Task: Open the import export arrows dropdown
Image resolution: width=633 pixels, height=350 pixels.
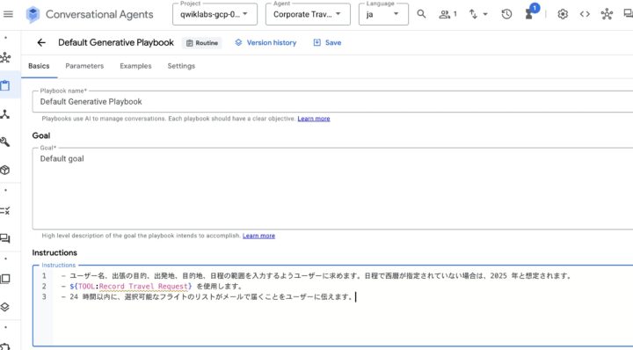Action: 478,14
